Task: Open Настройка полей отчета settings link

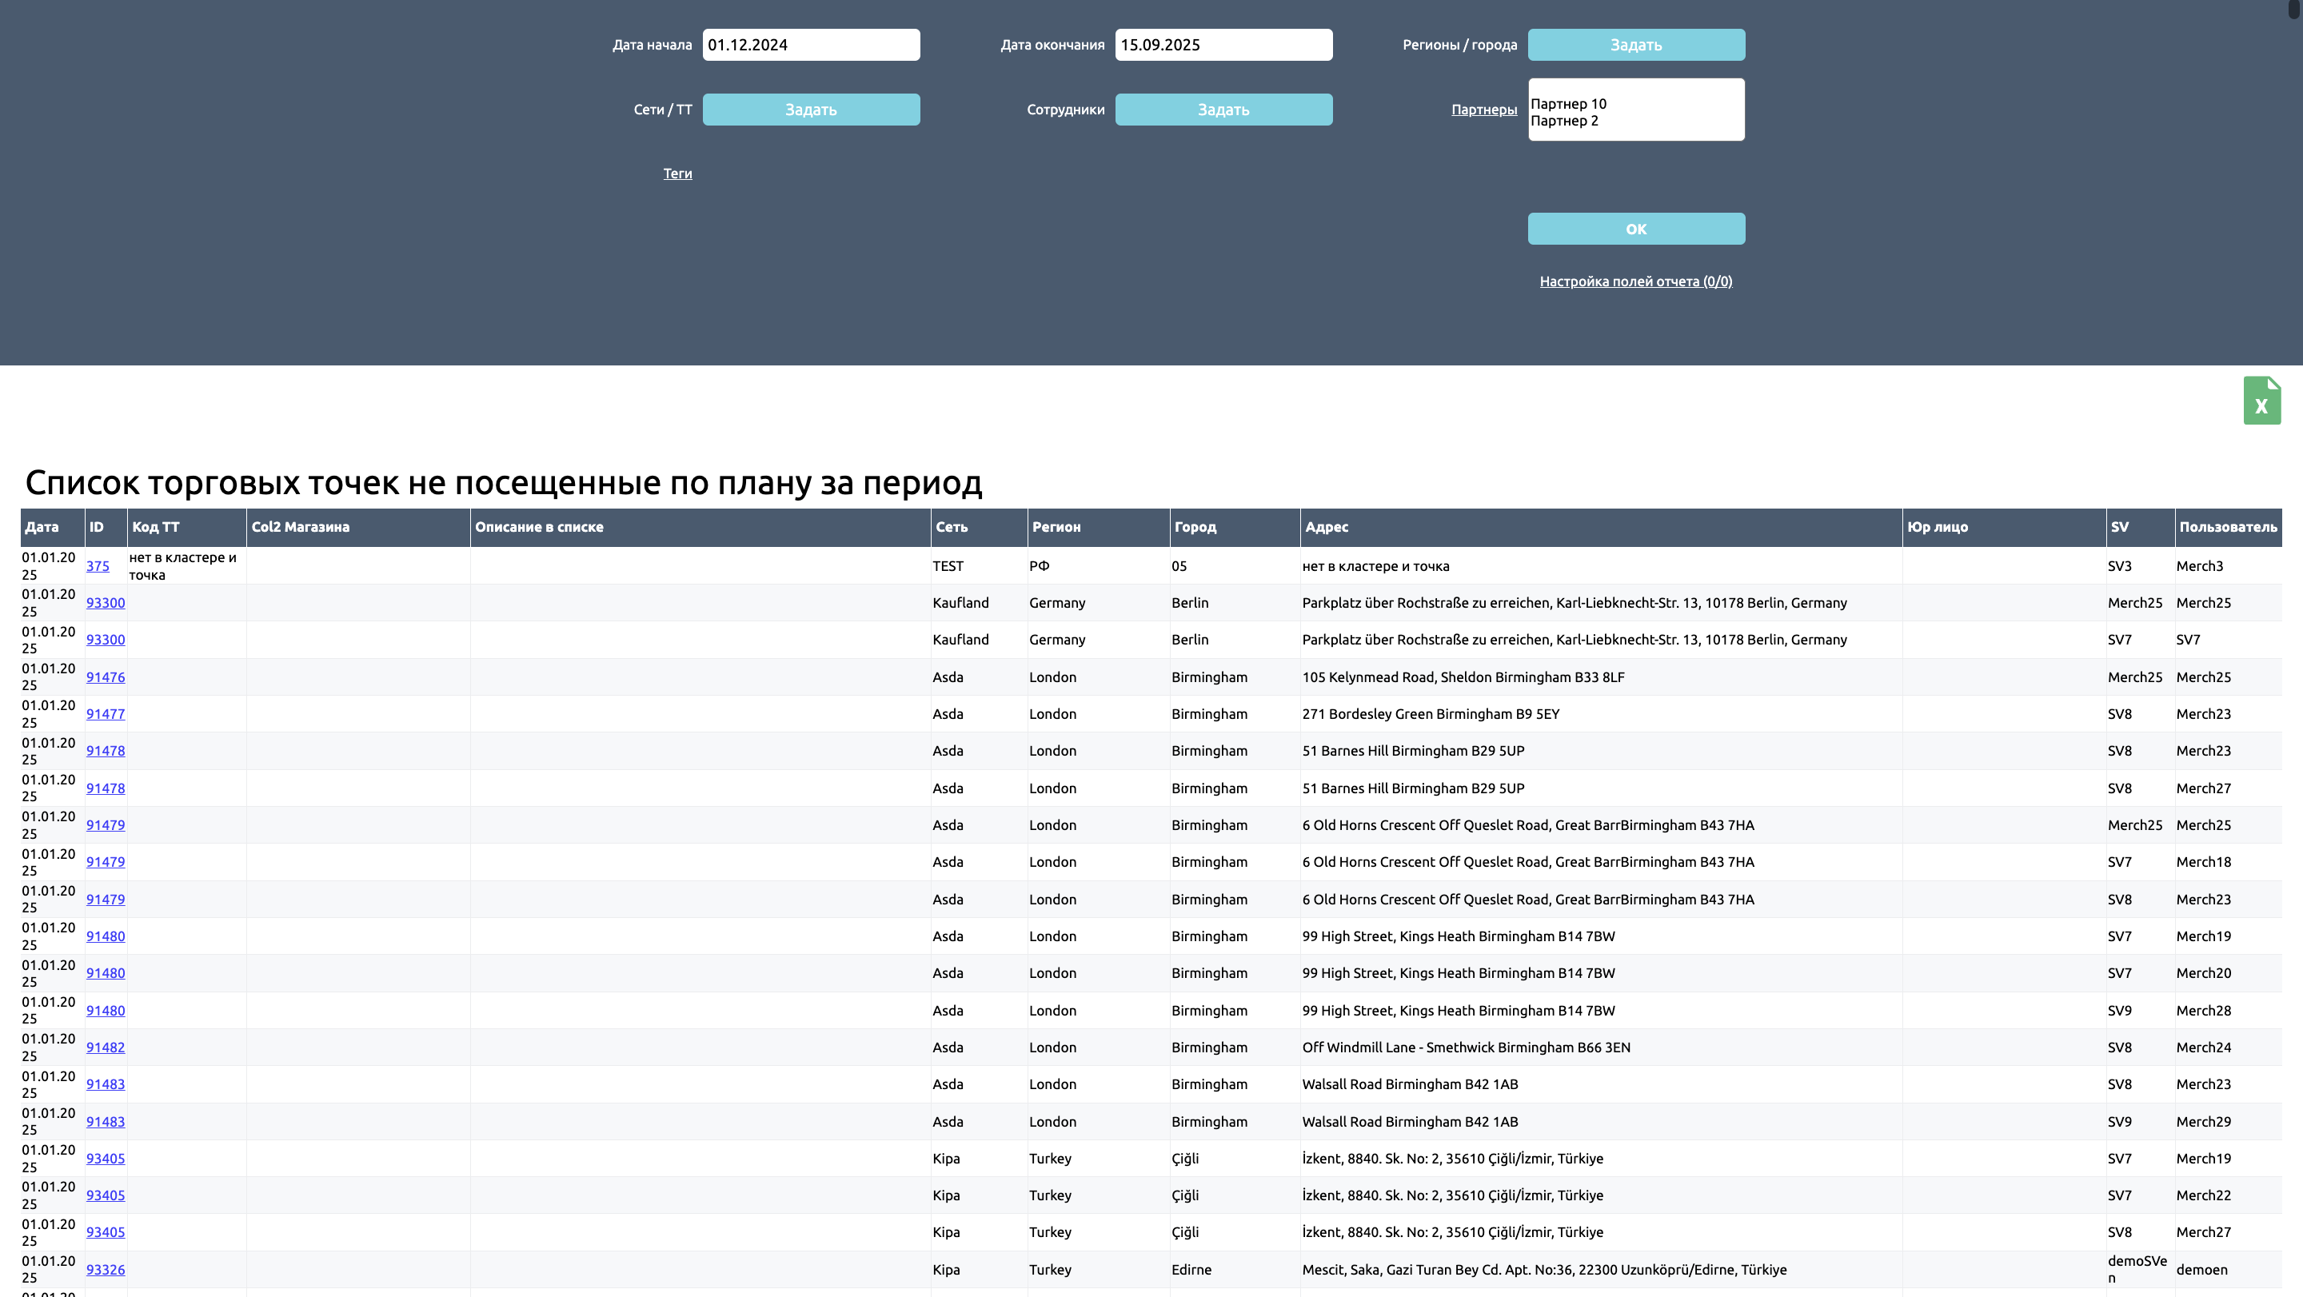Action: [x=1635, y=281]
